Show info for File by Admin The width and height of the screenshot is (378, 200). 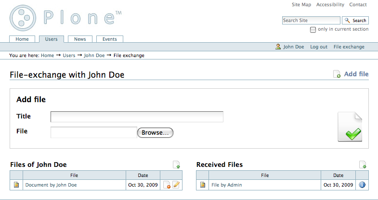(363, 185)
